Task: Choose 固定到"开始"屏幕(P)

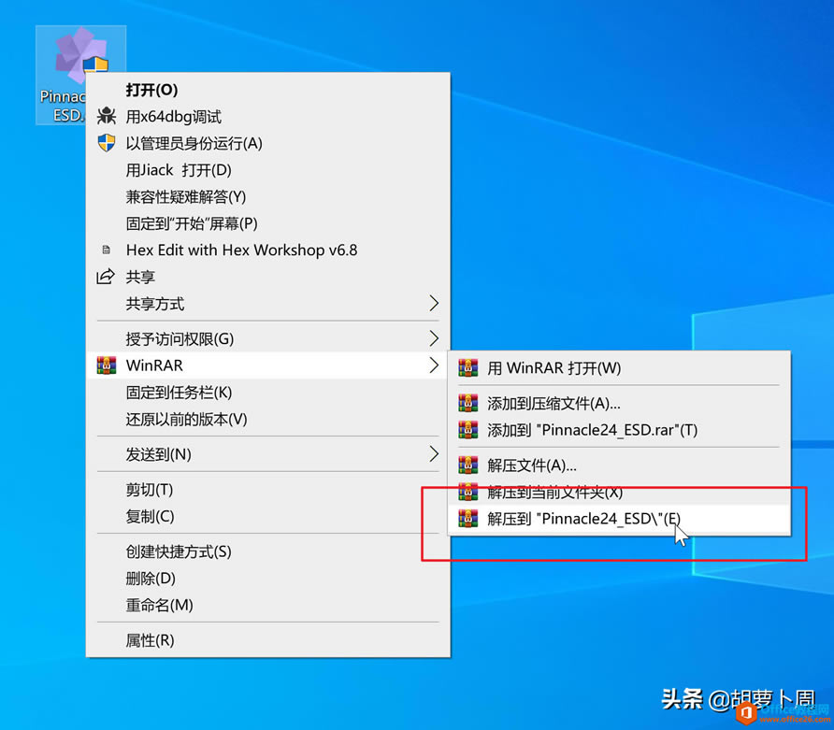Action: tap(268, 223)
